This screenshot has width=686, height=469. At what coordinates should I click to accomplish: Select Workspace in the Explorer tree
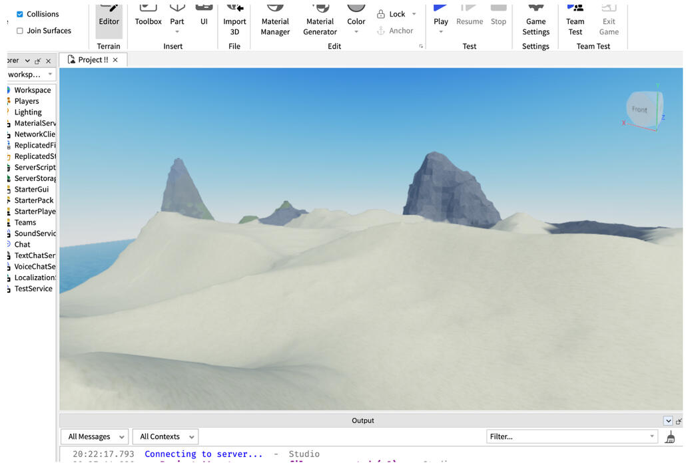[33, 90]
